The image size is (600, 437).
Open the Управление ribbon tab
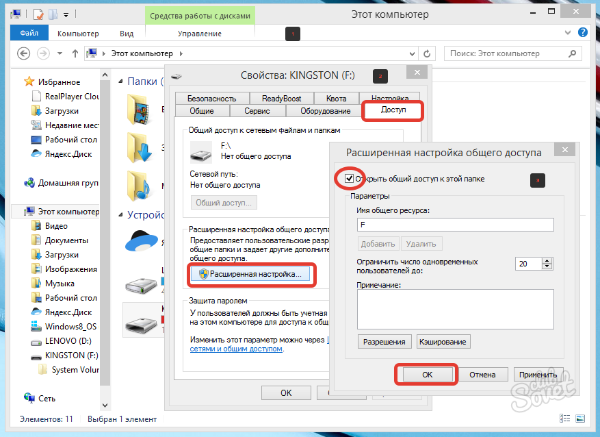point(200,34)
